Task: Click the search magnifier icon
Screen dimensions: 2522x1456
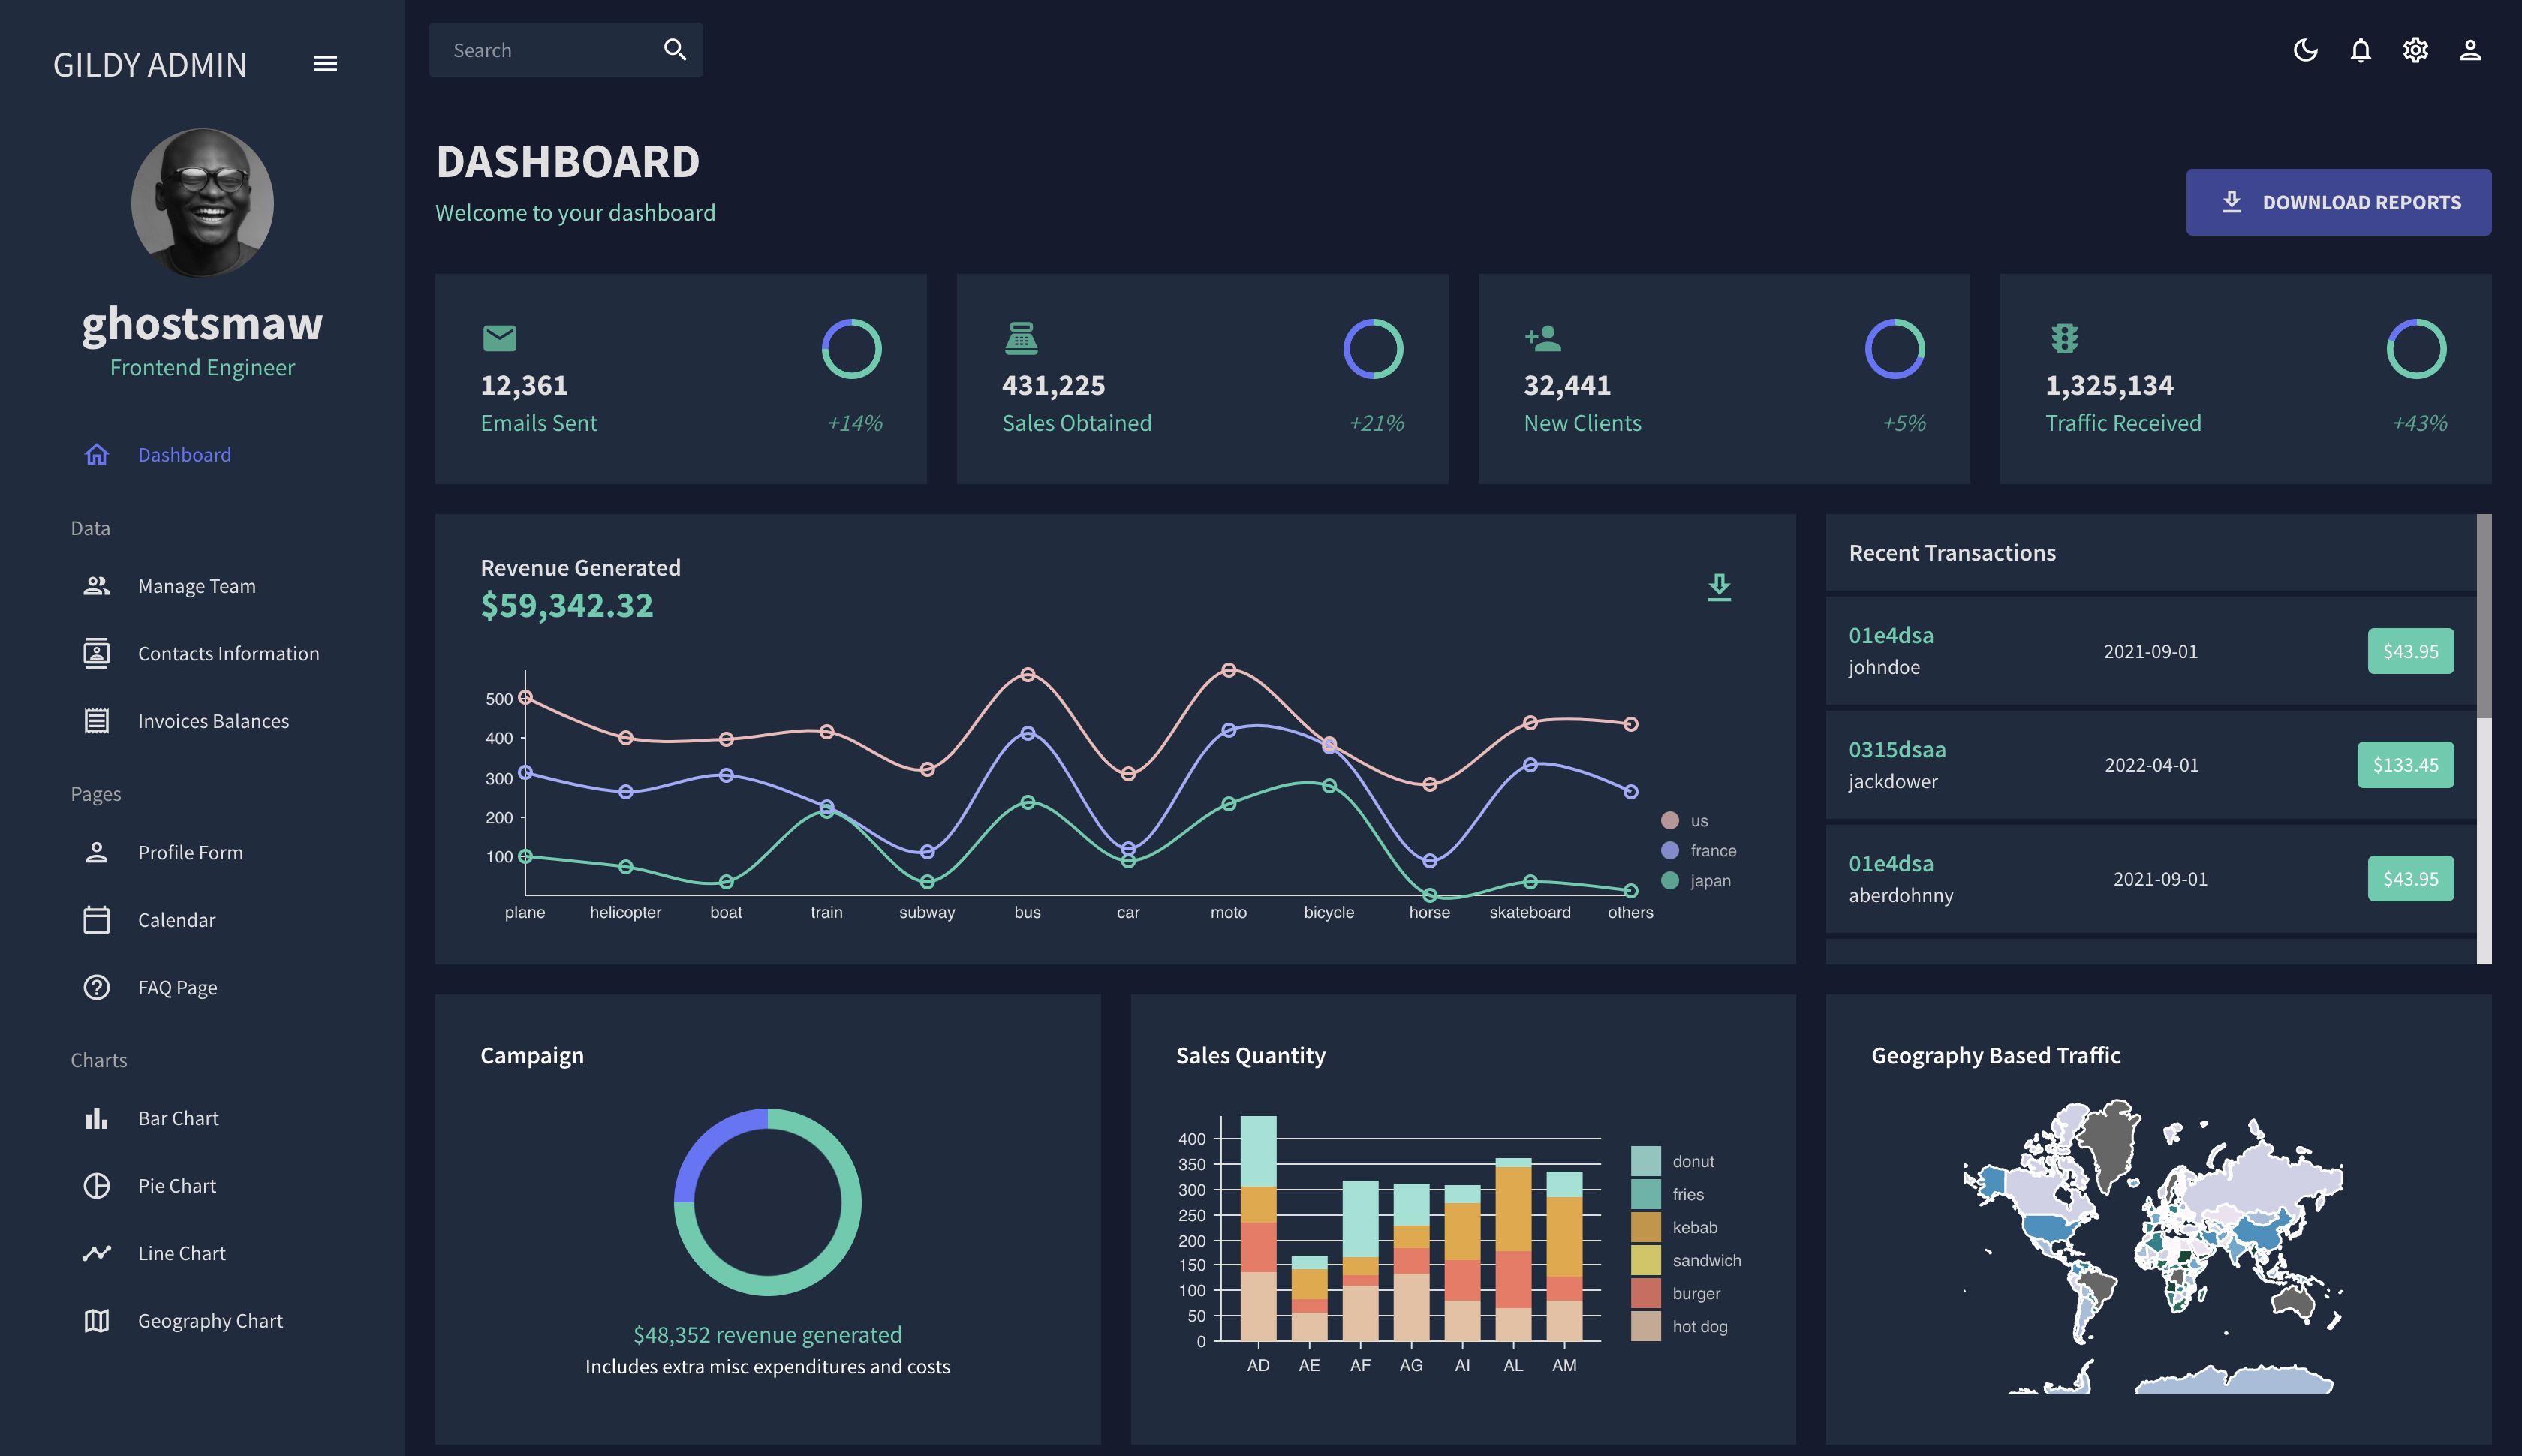Action: pos(674,48)
